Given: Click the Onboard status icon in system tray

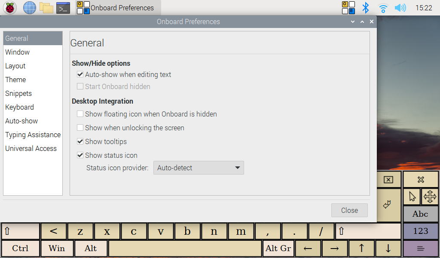Looking at the screenshot, I should 348,8.
